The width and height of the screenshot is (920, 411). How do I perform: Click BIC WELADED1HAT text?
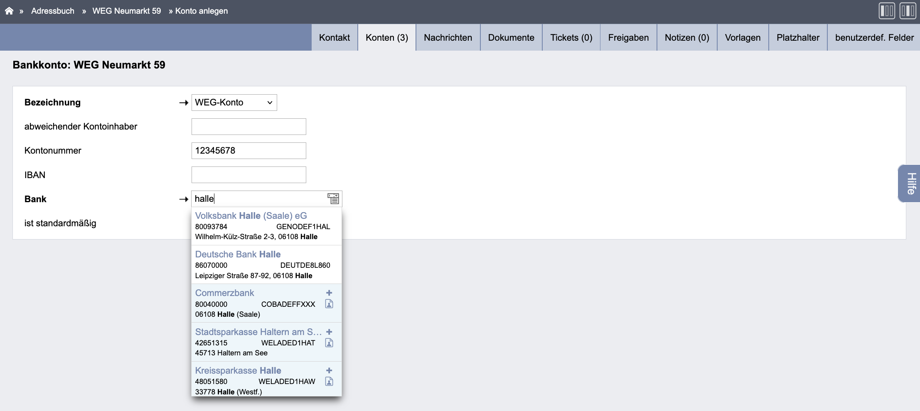click(x=288, y=343)
